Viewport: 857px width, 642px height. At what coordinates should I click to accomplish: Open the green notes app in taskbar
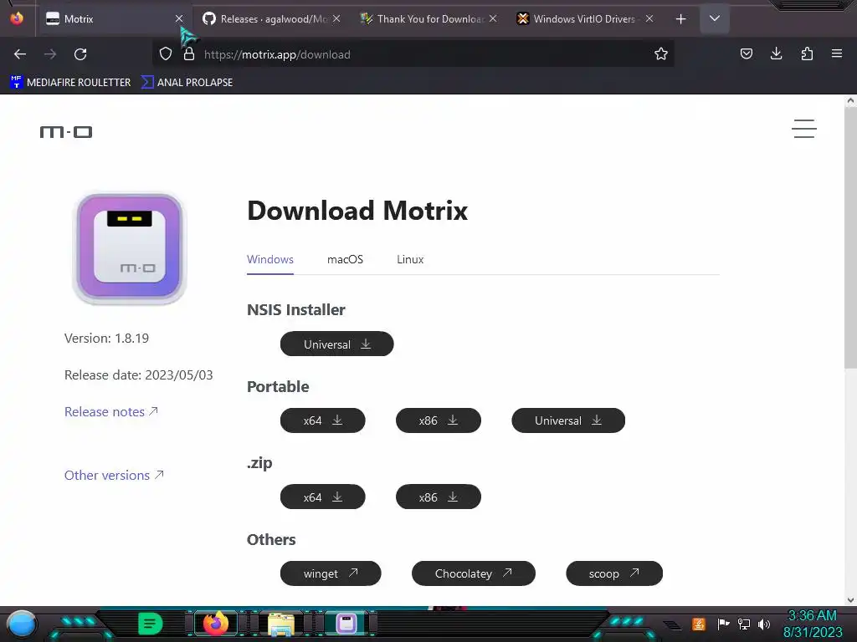pos(150,624)
